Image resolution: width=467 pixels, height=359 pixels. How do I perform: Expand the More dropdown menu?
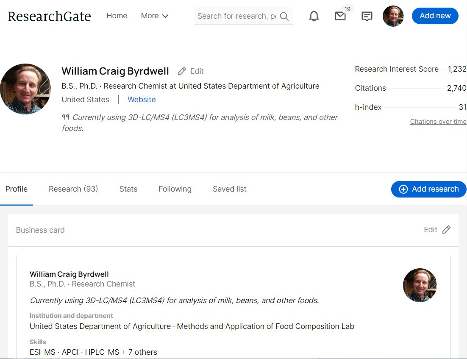[x=154, y=16]
